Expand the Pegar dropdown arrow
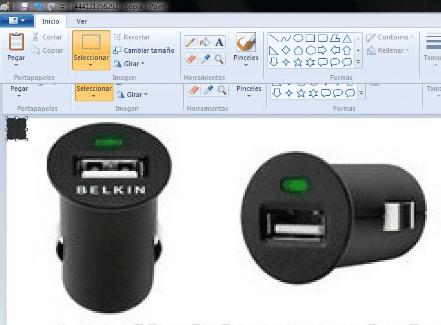441x325 pixels. [16, 65]
